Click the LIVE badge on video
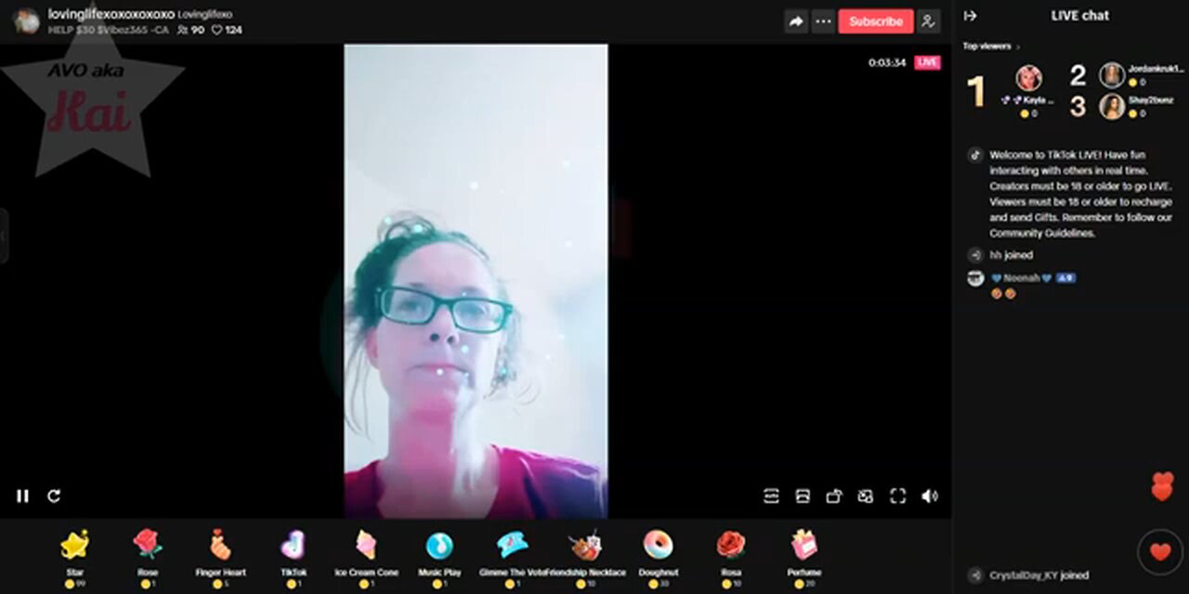The width and height of the screenshot is (1189, 594). click(927, 62)
